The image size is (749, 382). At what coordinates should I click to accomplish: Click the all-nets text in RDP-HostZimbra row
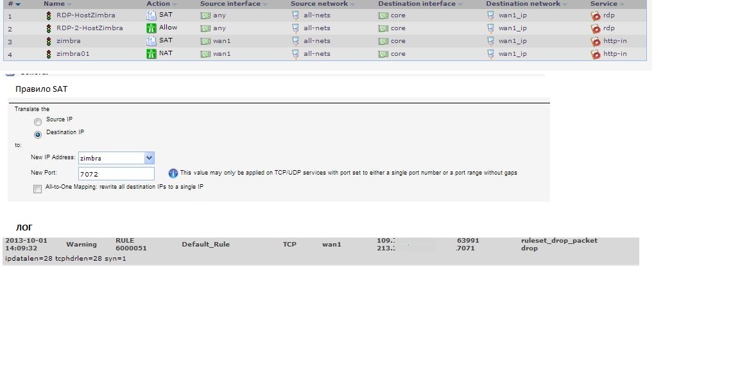[x=316, y=15]
